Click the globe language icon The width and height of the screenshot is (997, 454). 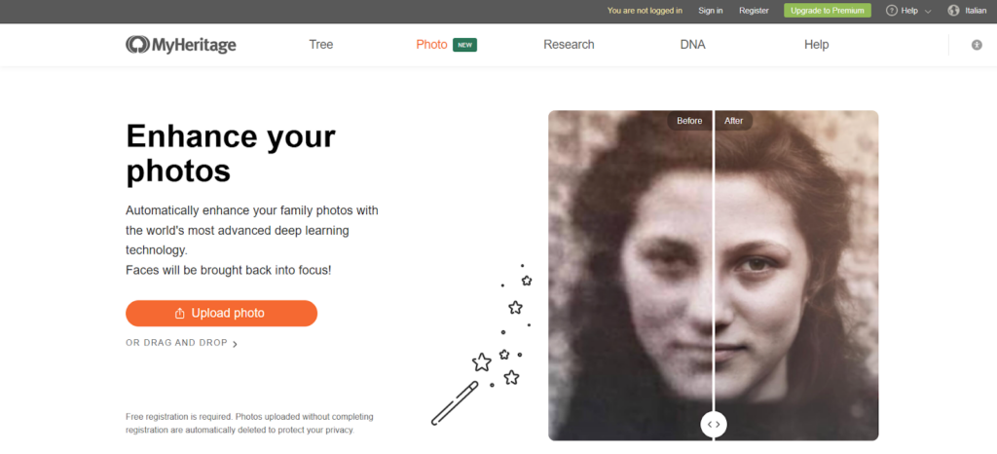point(953,11)
